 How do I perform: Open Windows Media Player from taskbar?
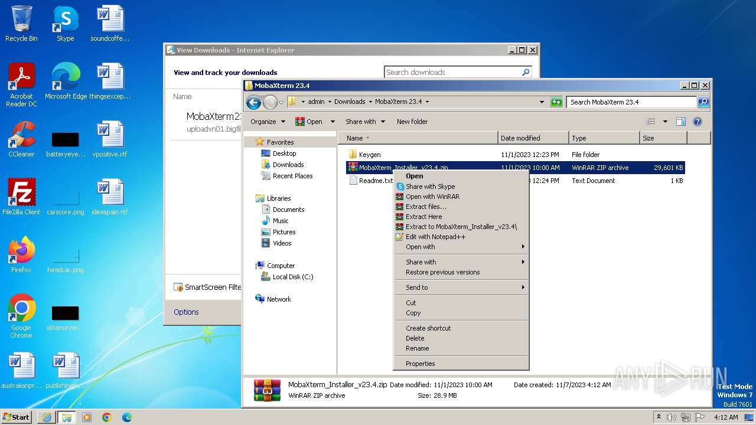point(87,417)
